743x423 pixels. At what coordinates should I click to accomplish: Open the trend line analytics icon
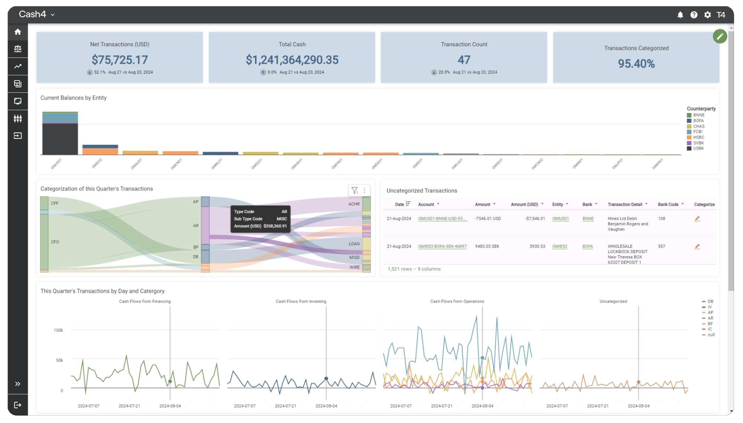coord(17,66)
